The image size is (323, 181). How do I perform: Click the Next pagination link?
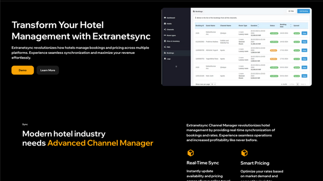(303, 85)
